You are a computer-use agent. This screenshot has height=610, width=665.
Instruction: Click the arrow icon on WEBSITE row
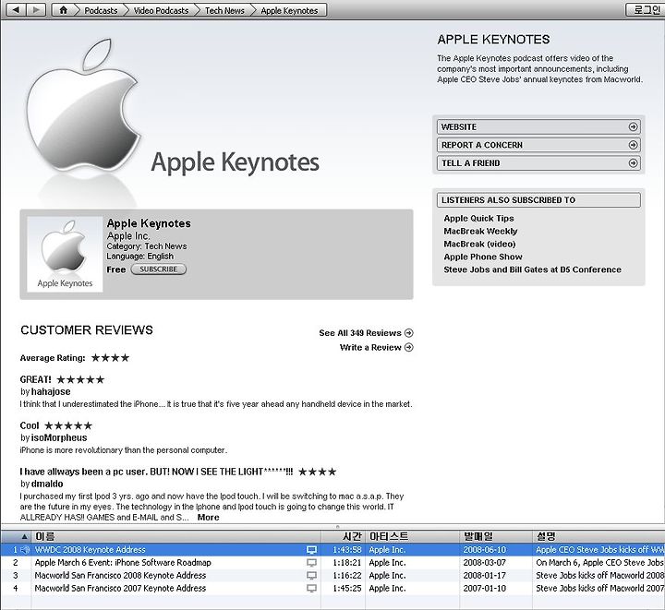click(633, 126)
